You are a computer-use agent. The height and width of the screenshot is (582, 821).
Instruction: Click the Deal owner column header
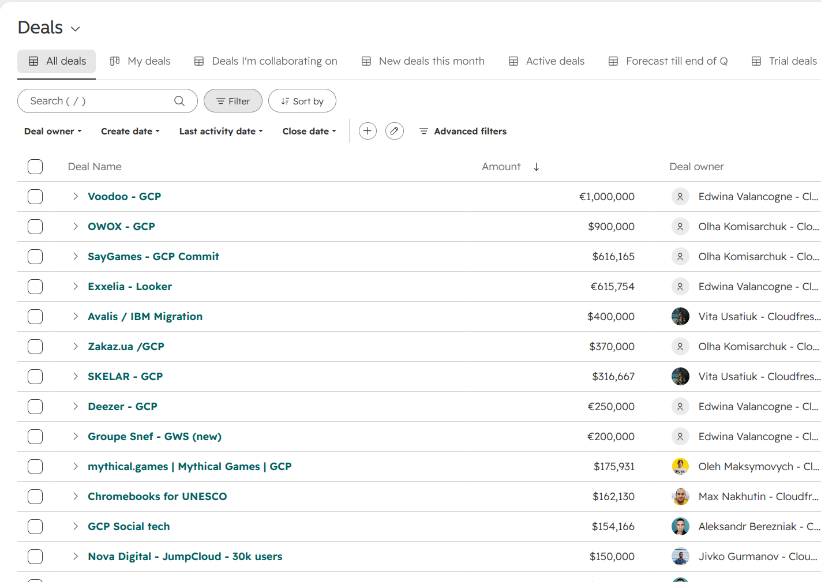point(696,167)
